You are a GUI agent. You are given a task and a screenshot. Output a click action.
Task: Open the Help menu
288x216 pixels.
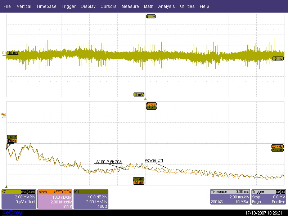pos(204,6)
